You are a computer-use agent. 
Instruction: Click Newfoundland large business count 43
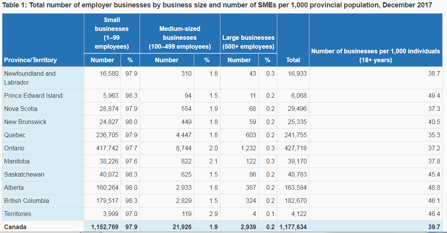pos(253,73)
